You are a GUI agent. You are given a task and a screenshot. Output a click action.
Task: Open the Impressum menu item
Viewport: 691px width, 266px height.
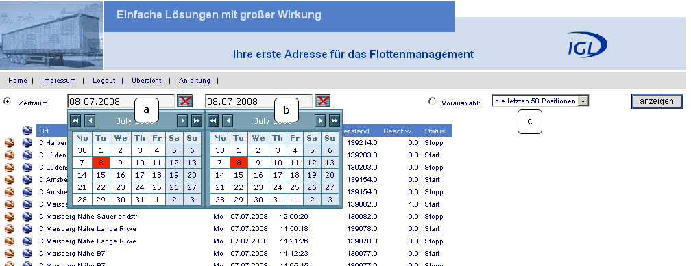(x=59, y=81)
